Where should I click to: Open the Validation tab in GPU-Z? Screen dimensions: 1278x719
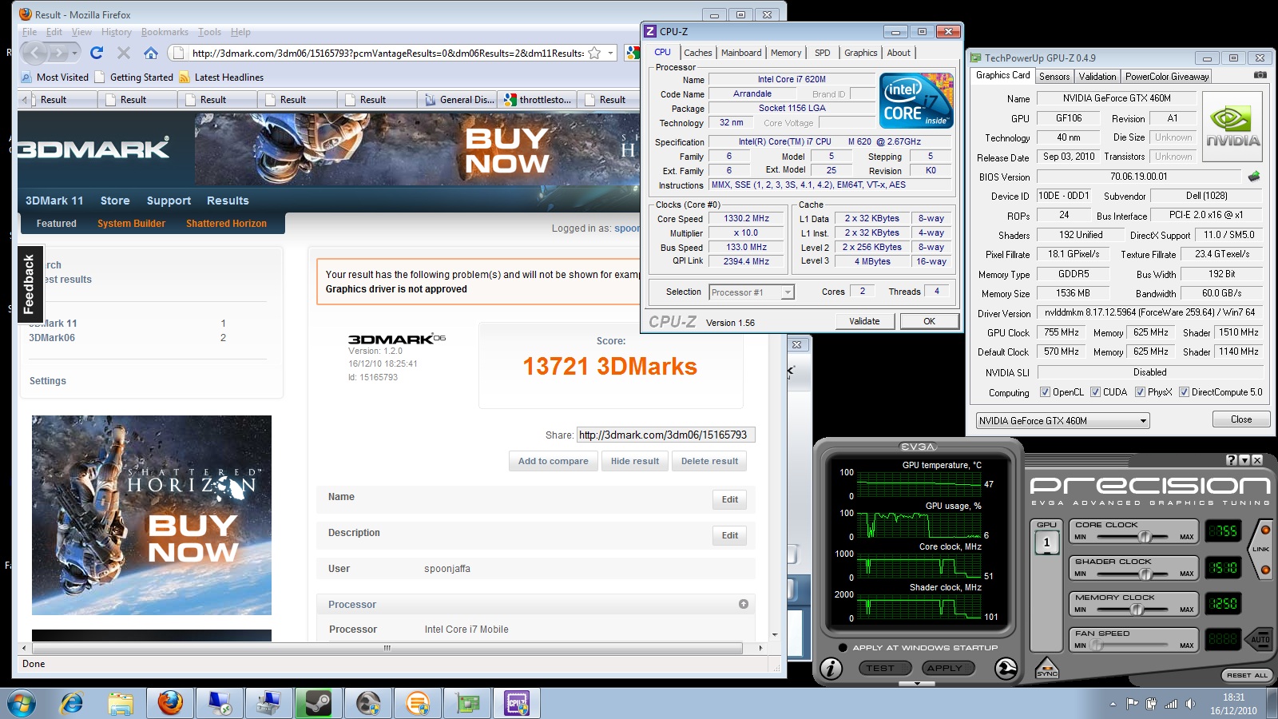[x=1097, y=77]
